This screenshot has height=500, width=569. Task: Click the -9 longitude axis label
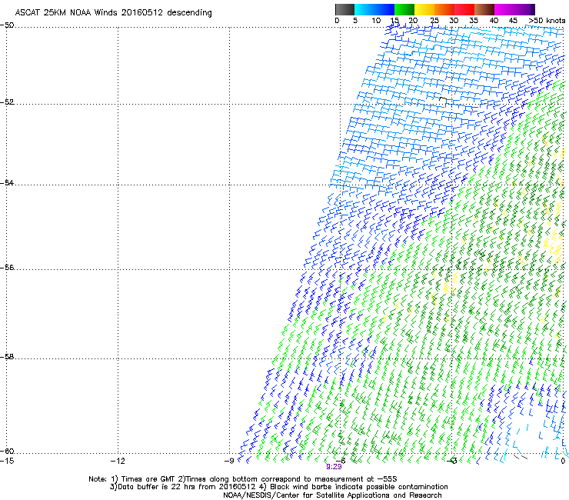(x=229, y=461)
